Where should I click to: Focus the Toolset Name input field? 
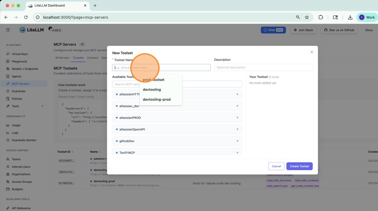[162, 67]
